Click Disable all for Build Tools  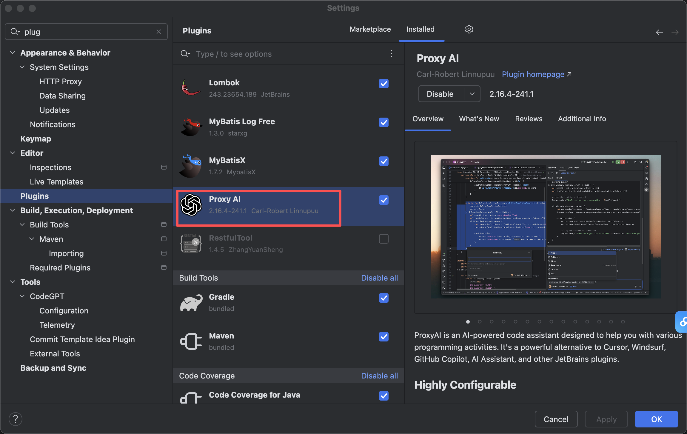tap(379, 278)
